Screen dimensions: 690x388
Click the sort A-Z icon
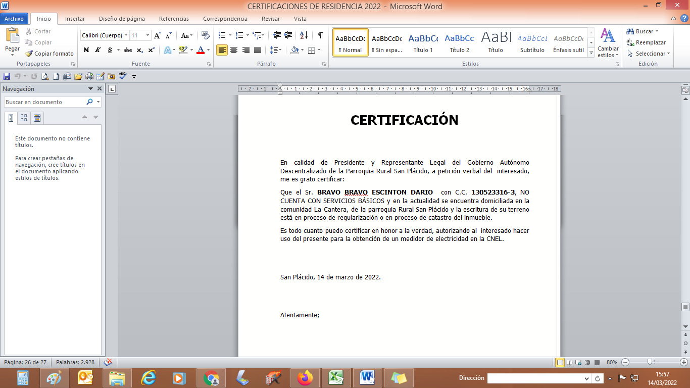(304, 35)
